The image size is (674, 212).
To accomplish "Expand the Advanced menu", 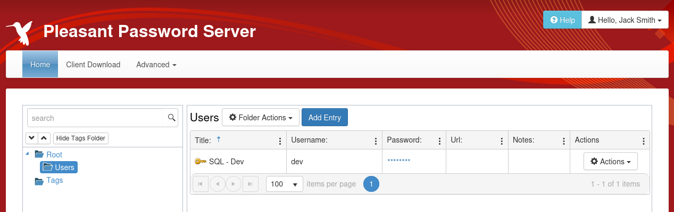I will 156,65.
